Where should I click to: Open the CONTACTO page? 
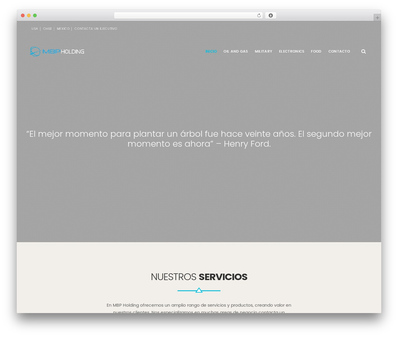(339, 51)
